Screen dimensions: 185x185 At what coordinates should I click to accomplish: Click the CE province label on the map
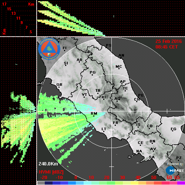[x=141, y=143]
